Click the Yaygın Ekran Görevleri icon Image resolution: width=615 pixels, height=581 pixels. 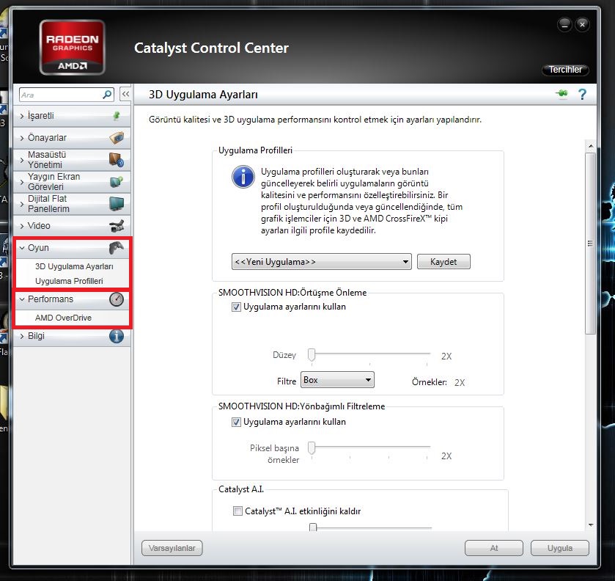117,182
